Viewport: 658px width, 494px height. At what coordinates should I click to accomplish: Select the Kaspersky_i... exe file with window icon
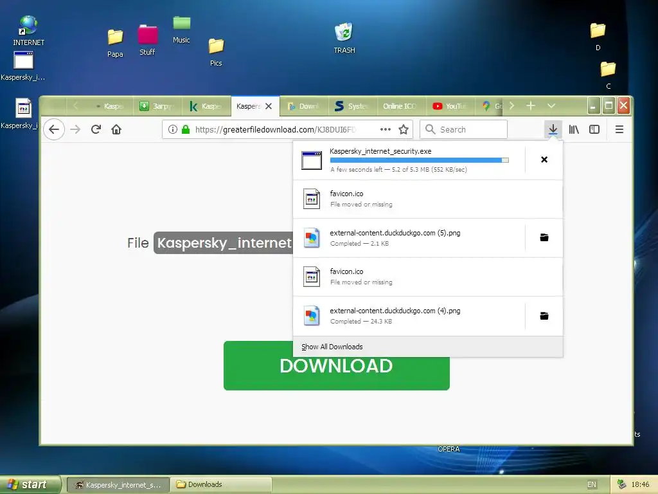(x=23, y=66)
